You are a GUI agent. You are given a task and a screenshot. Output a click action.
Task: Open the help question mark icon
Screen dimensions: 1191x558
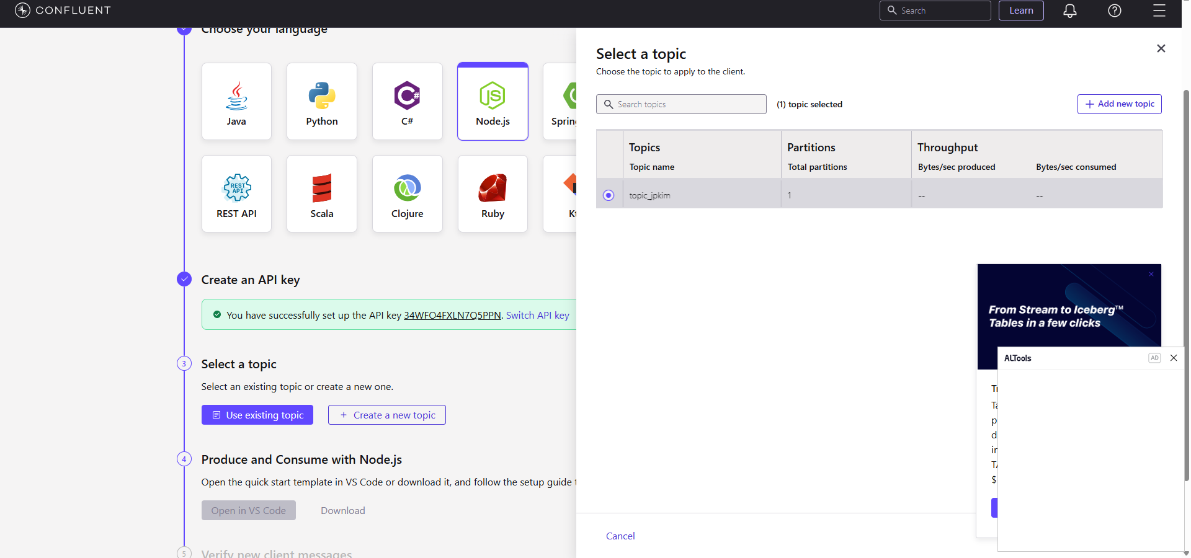(x=1115, y=11)
